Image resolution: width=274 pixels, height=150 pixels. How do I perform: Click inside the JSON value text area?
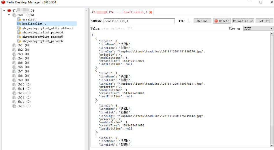181,90
